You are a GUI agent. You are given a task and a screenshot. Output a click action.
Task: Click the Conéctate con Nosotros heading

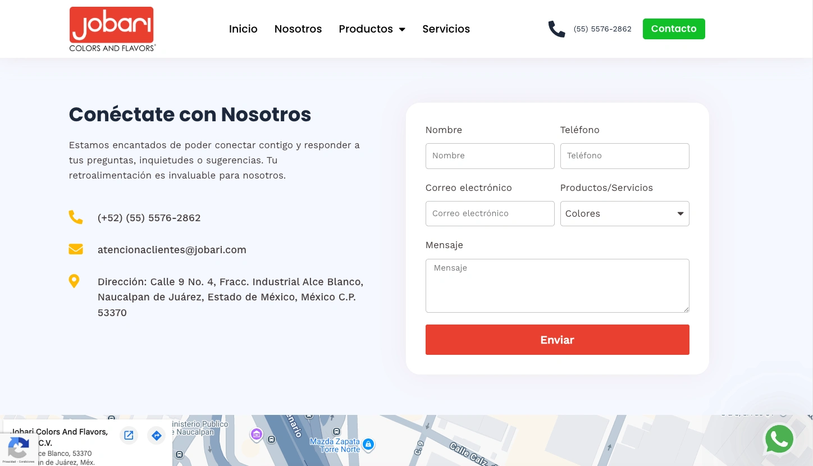point(190,114)
